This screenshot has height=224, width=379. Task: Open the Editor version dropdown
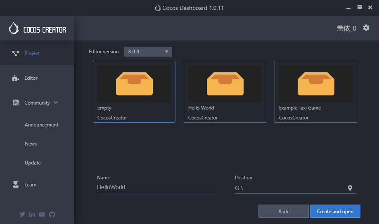point(148,52)
